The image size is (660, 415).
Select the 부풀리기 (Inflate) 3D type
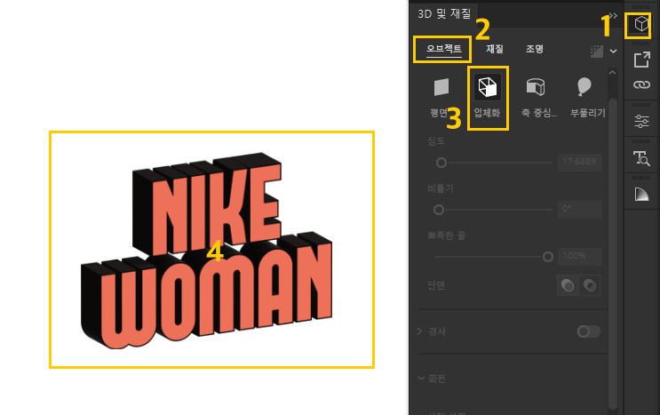[x=587, y=98]
